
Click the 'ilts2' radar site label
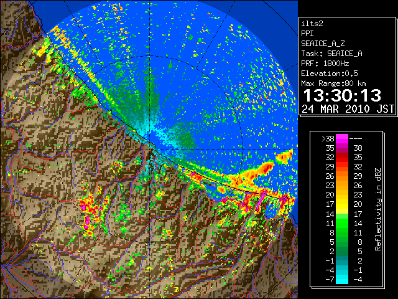(312, 24)
